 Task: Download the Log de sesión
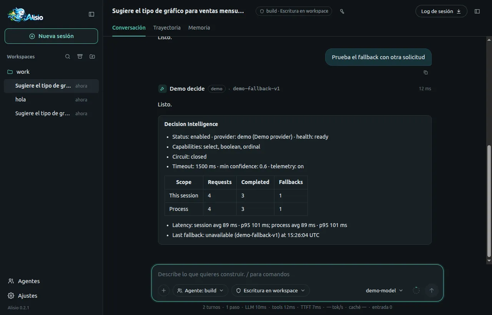coord(441,12)
